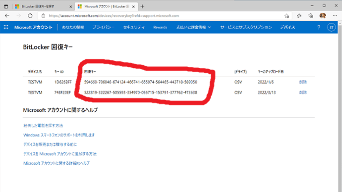Image resolution: width=342 pixels, height=192 pixels.
Task: Close the Microsoft アカウント tab
Action: (x=133, y=6)
